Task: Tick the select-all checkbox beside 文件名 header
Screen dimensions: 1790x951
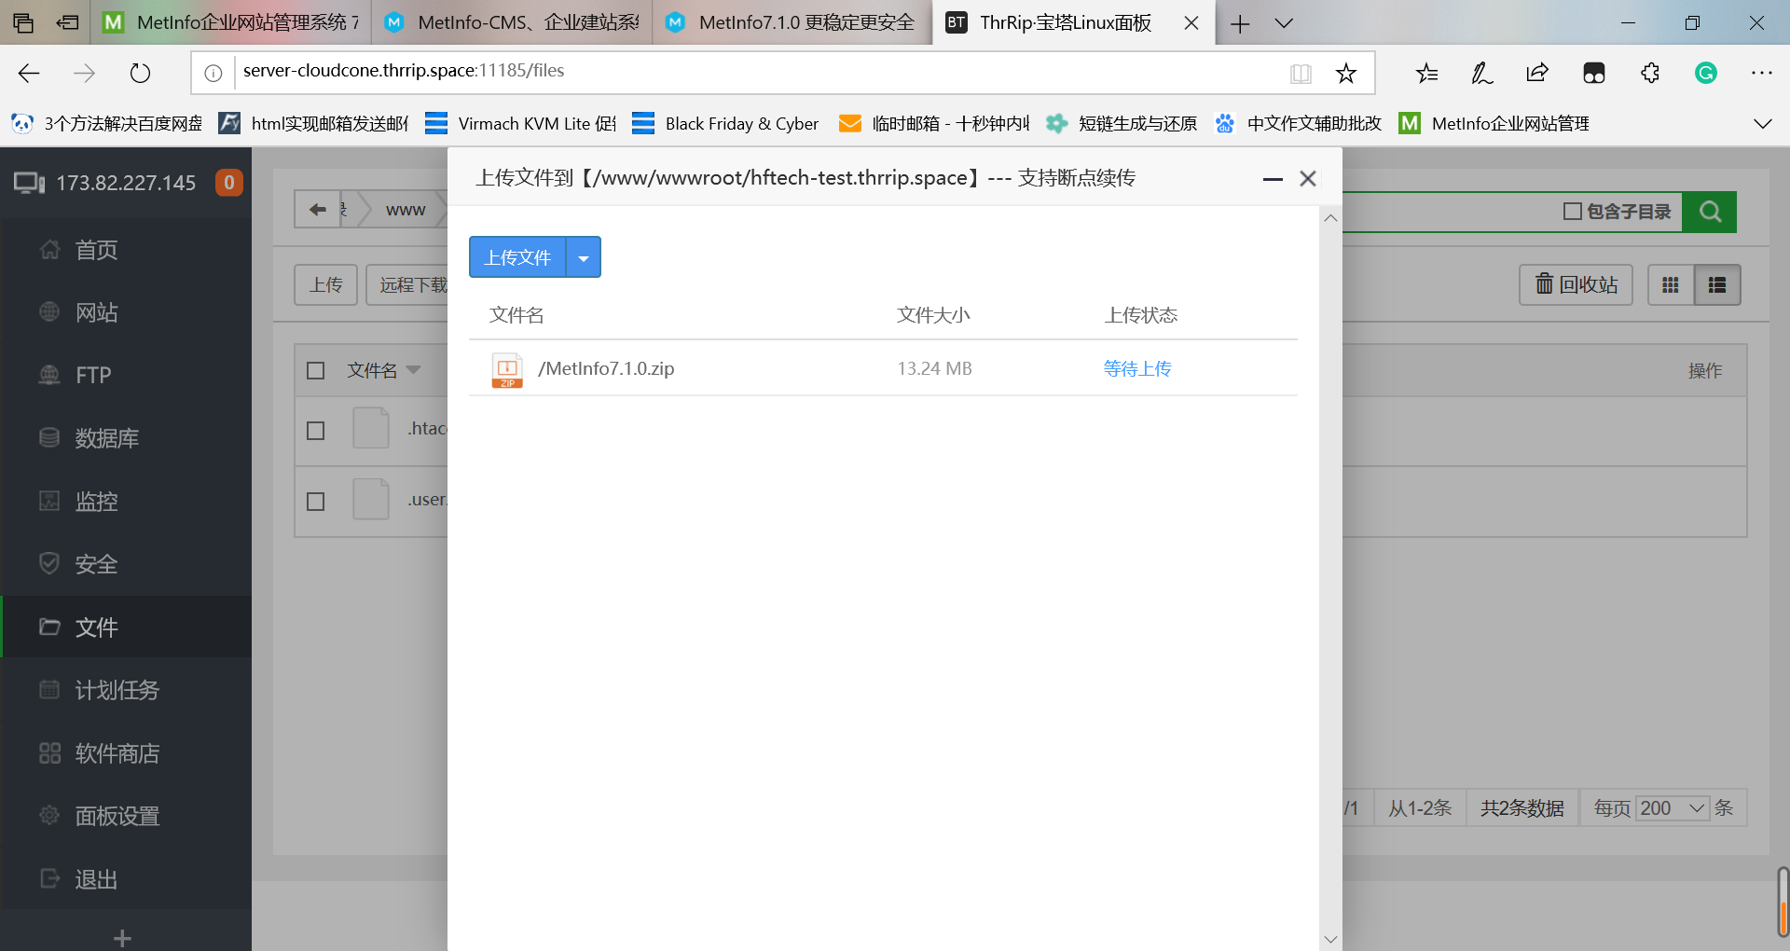Action: [316, 371]
